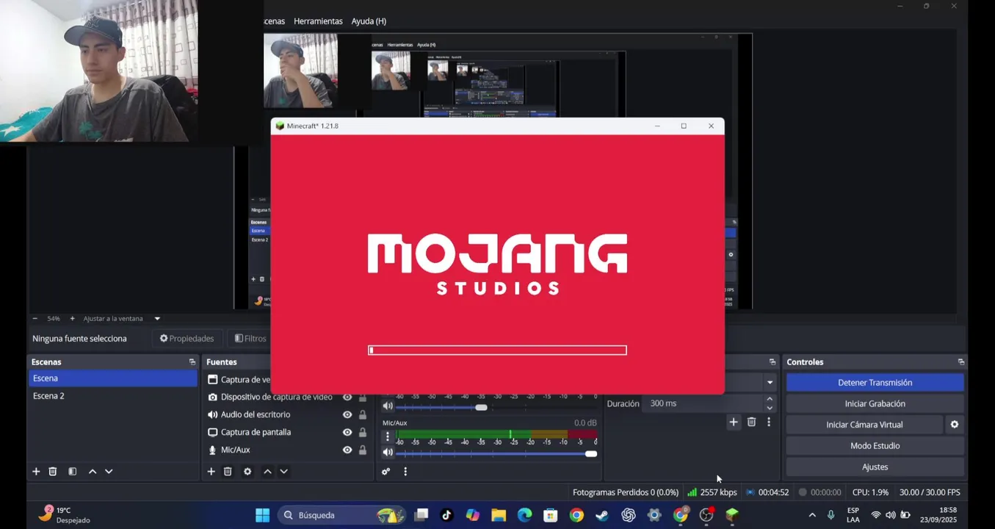Zoom in the preview with plus icon

point(72,319)
